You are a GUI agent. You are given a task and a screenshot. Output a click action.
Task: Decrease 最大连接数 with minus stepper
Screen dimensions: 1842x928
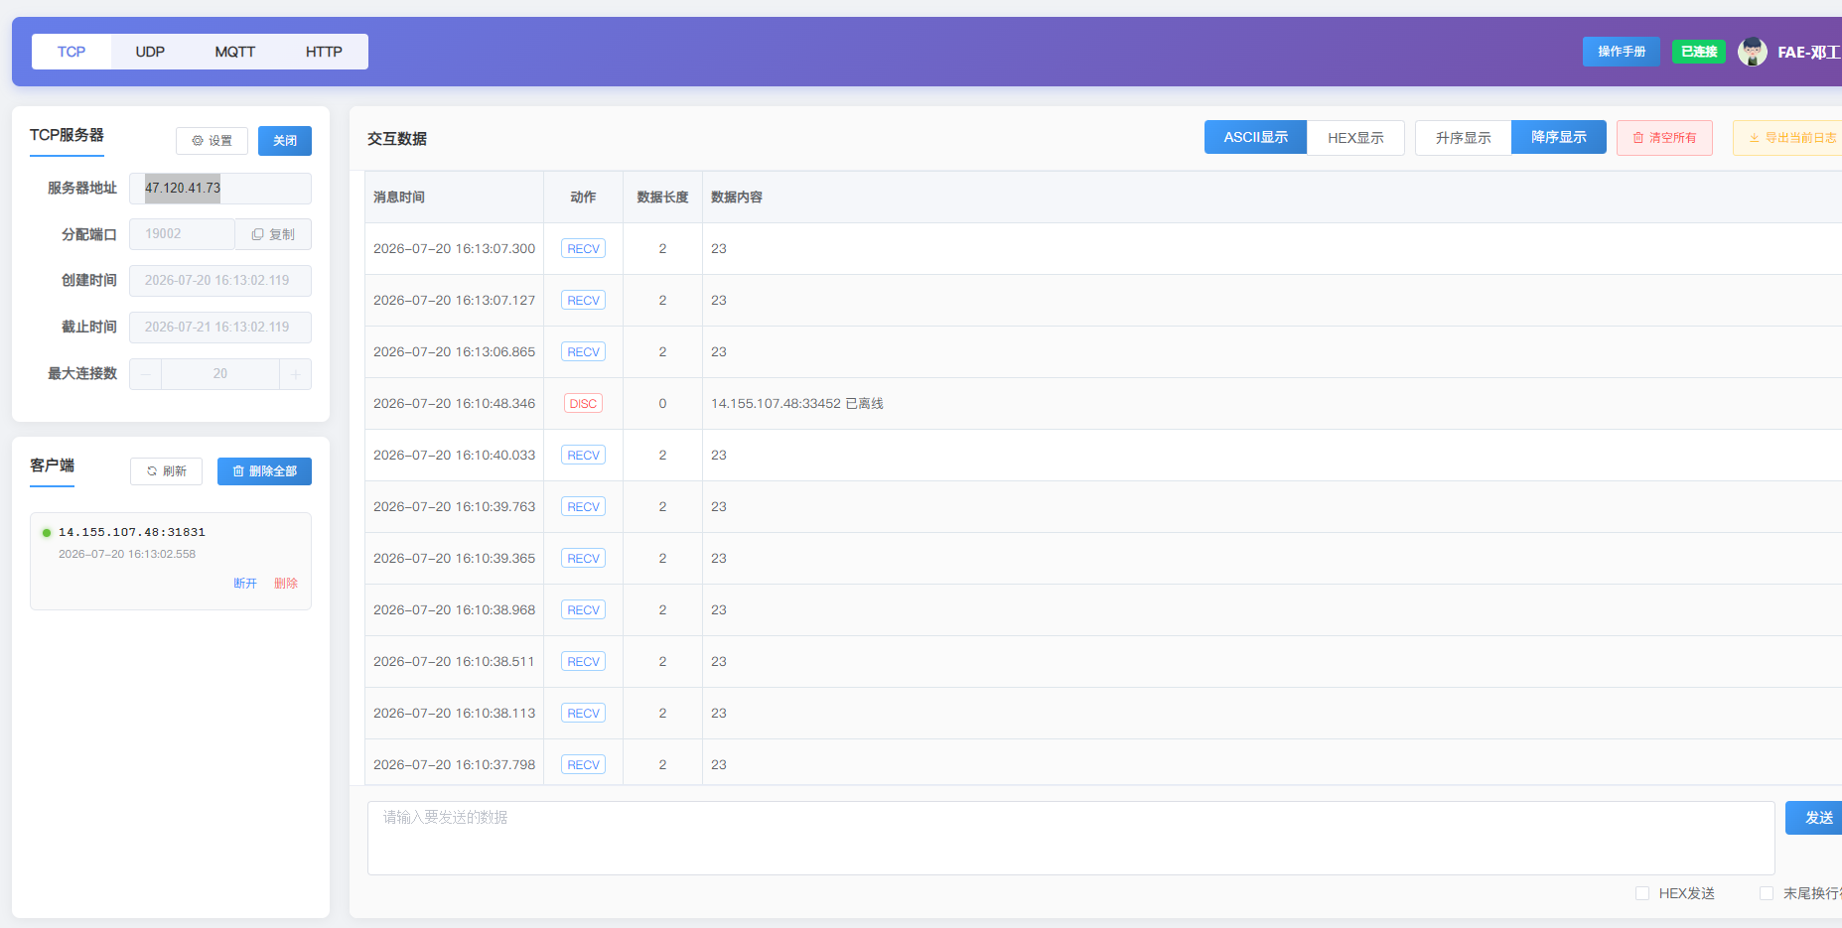(146, 374)
